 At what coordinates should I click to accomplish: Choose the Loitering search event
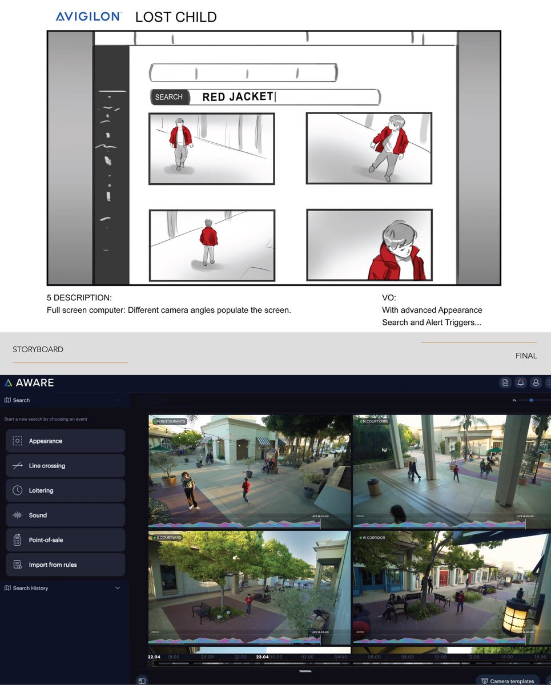[x=65, y=490]
